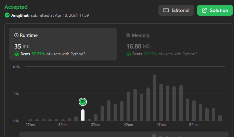
Task: Select the tallest bar in the runtime chart
Action: point(155,98)
